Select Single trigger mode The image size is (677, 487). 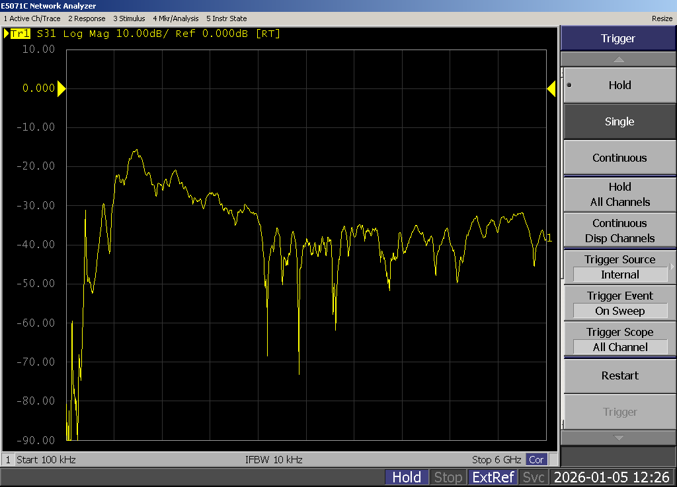pos(619,121)
